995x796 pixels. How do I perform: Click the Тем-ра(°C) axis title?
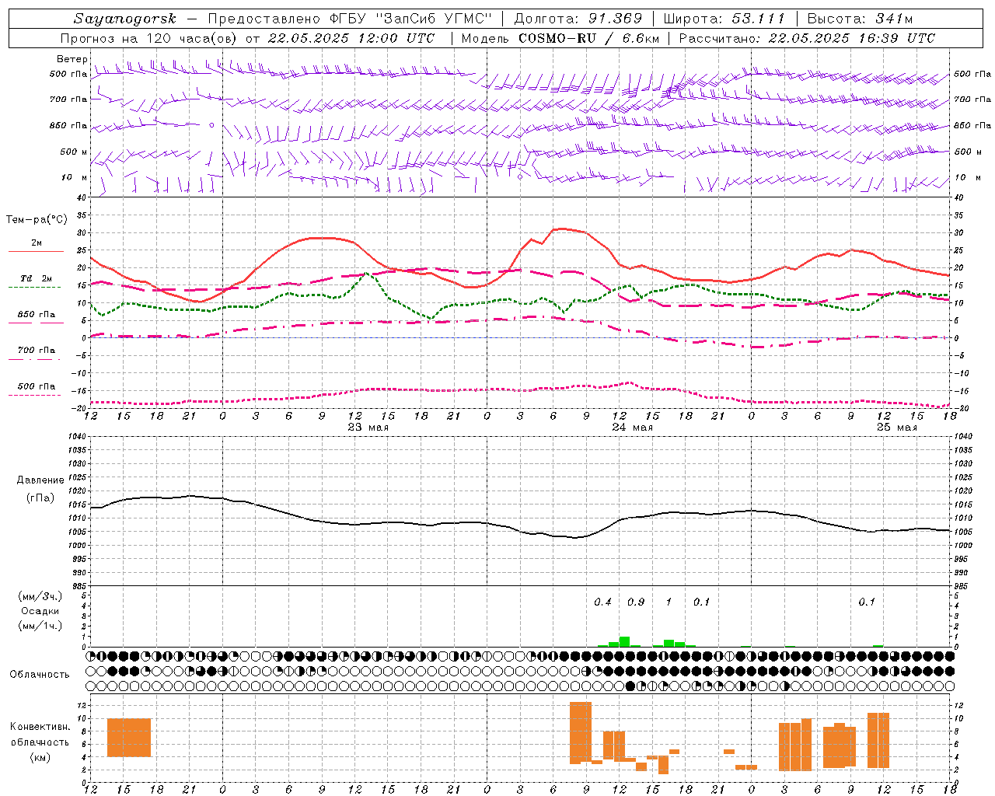coord(37,220)
